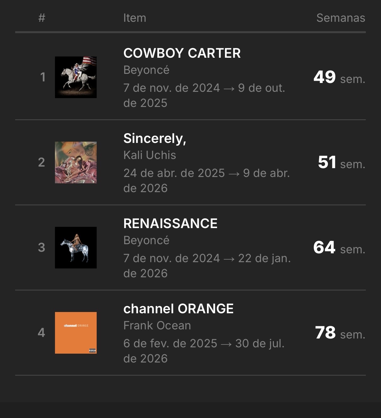The width and height of the screenshot is (381, 418).
Task: Open the channel ORANGE album cover
Action: pyautogui.click(x=76, y=333)
